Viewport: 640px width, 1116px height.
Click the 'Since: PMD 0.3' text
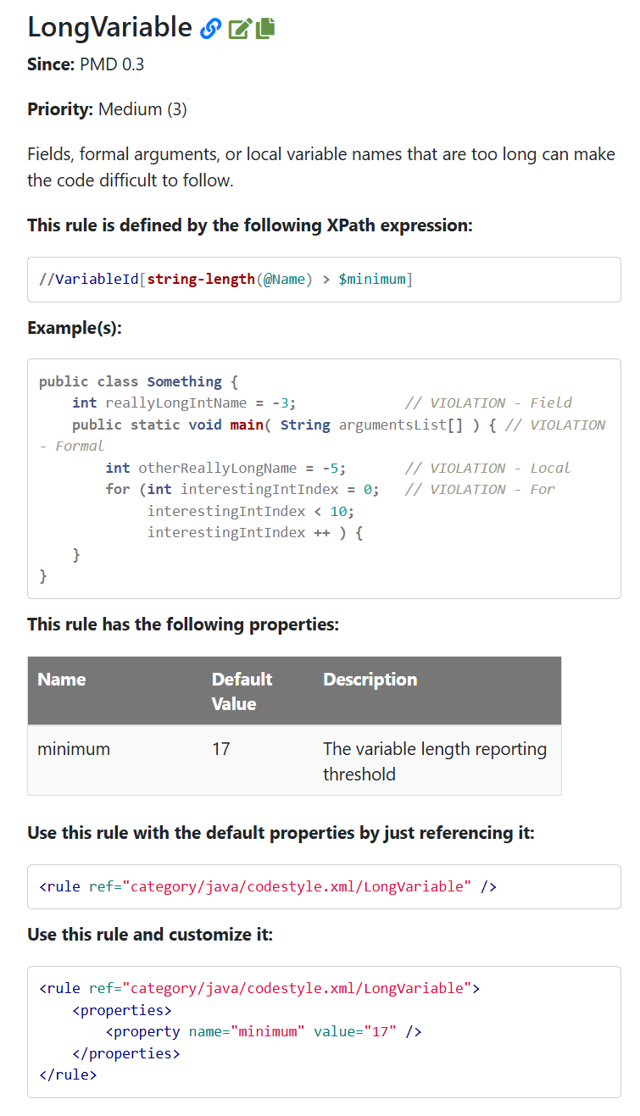coord(86,64)
